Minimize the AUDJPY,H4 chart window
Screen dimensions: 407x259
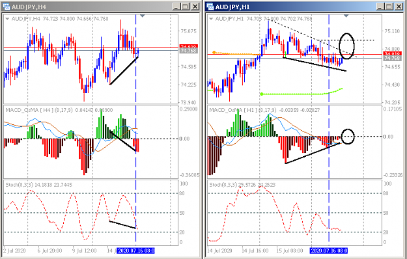tap(176, 7)
